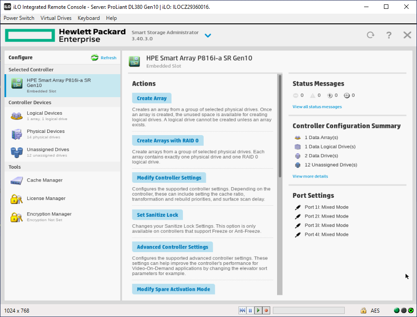Follow the View all status messages link

coord(317,107)
